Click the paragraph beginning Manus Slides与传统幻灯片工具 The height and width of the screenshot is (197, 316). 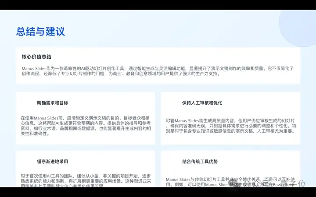[230, 182]
